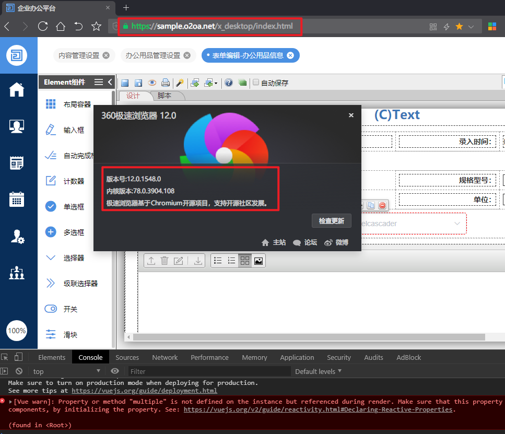Click the home icon in left sidebar
Screen dimensions: 505x434
coord(17,90)
